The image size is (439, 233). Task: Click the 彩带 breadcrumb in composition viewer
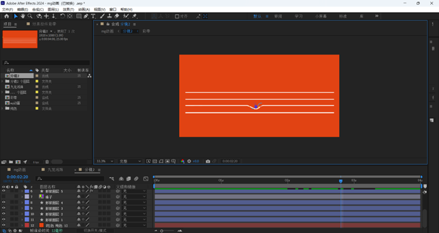click(x=146, y=31)
